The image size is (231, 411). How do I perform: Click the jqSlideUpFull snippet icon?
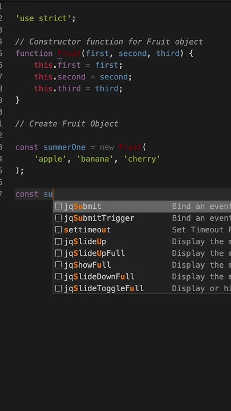click(x=58, y=253)
